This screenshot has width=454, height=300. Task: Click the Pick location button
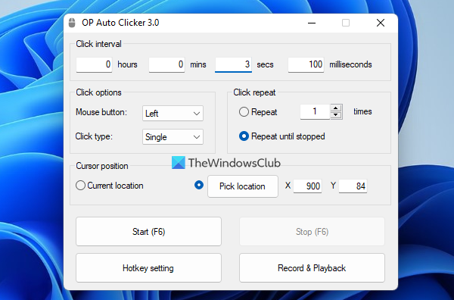point(243,186)
